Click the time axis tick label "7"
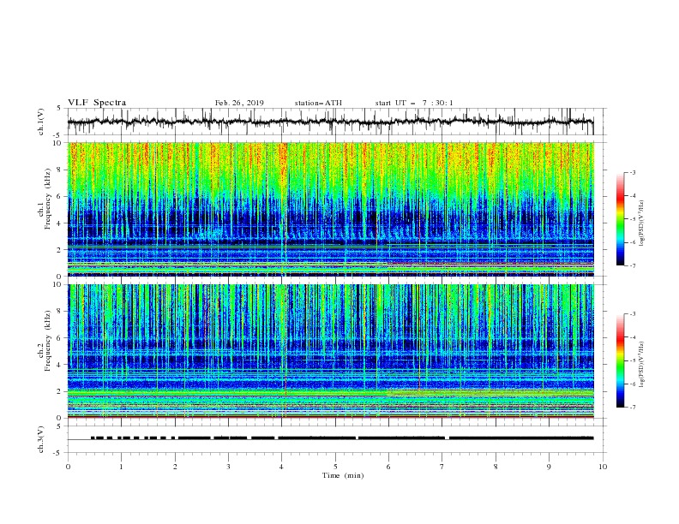This screenshot has height=524, width=679. (x=442, y=467)
